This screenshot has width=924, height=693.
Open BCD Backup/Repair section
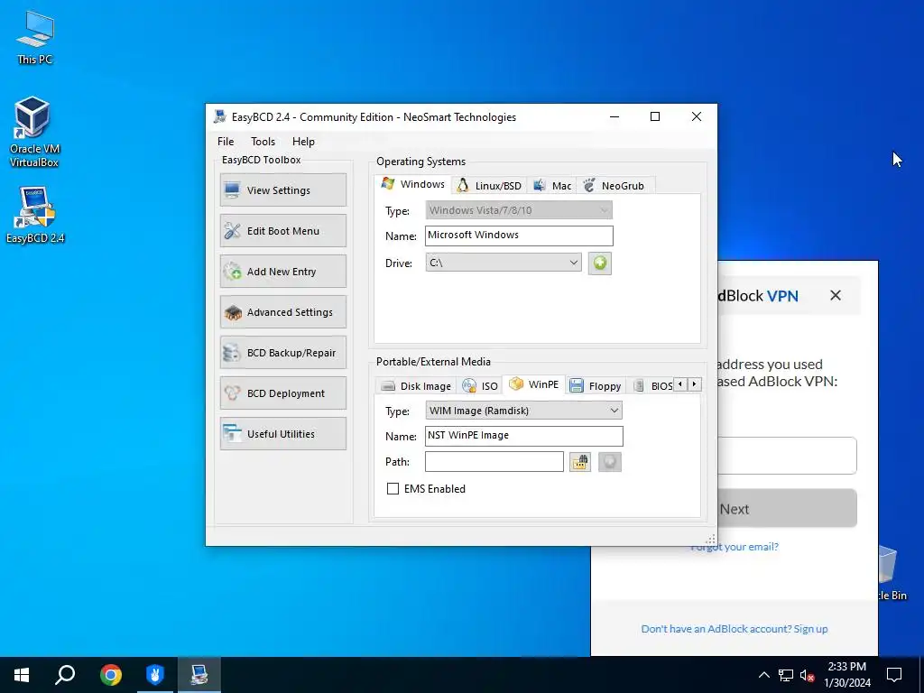(x=282, y=353)
